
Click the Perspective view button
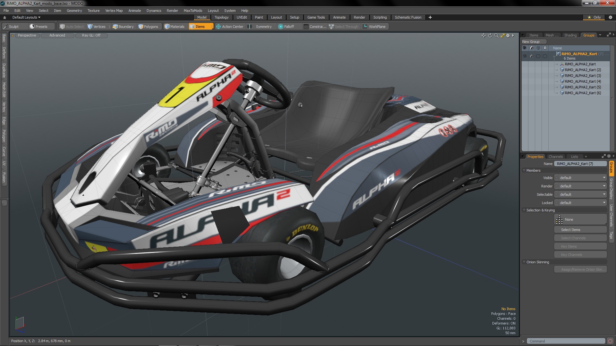[x=27, y=36]
